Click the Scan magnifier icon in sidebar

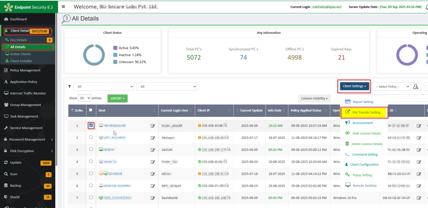6,174
